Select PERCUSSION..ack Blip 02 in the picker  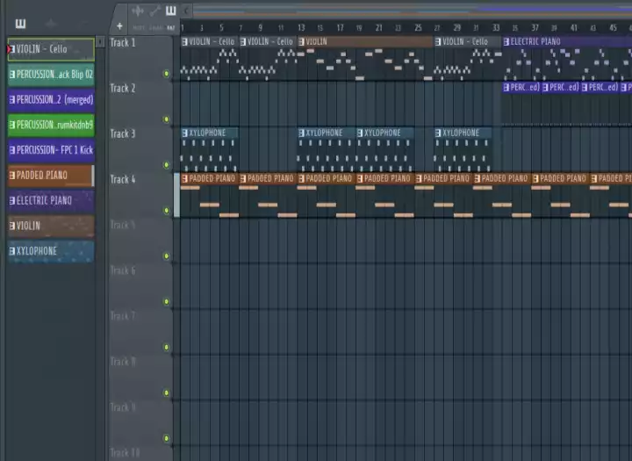point(51,75)
